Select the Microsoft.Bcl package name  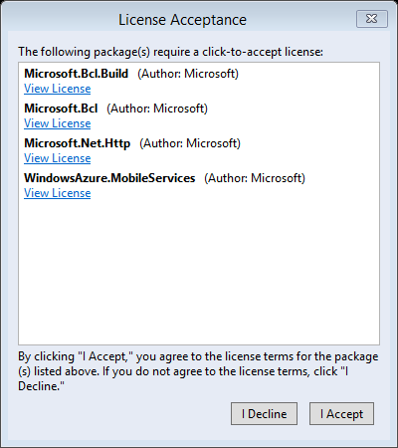point(61,109)
